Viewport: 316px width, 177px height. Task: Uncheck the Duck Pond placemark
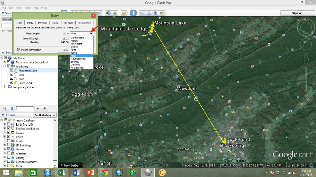pyautogui.click(x=11, y=83)
